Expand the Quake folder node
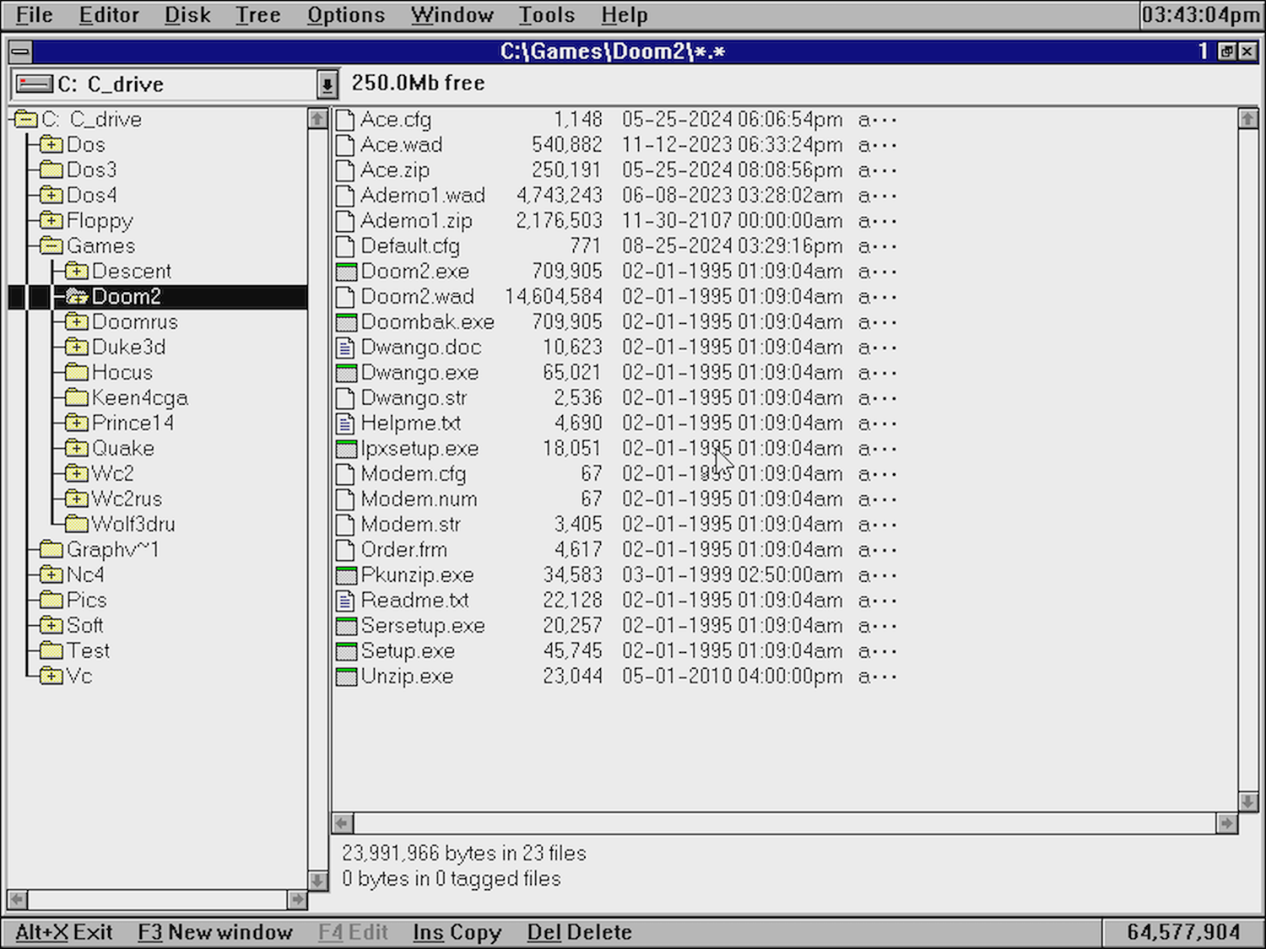Screen dimensions: 1266x949 tap(77, 449)
